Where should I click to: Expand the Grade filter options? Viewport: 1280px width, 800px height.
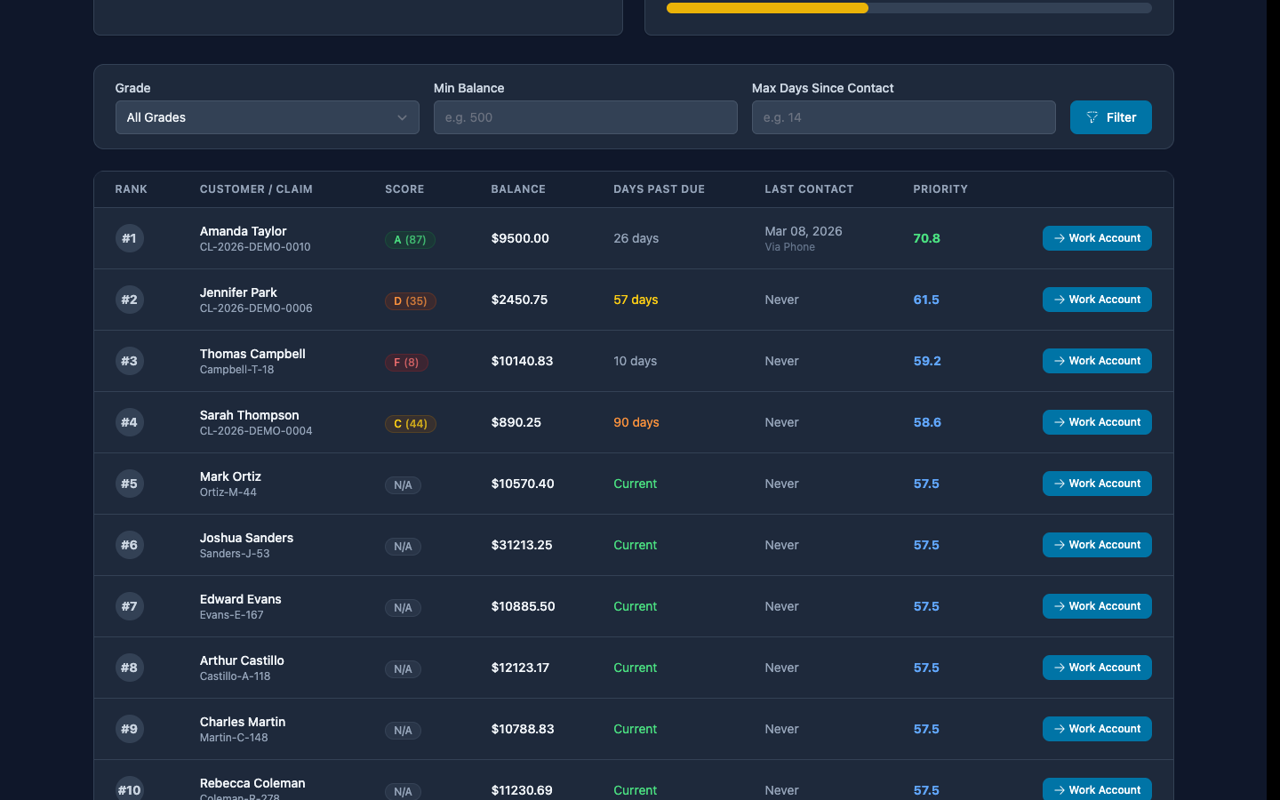pyautogui.click(x=267, y=117)
